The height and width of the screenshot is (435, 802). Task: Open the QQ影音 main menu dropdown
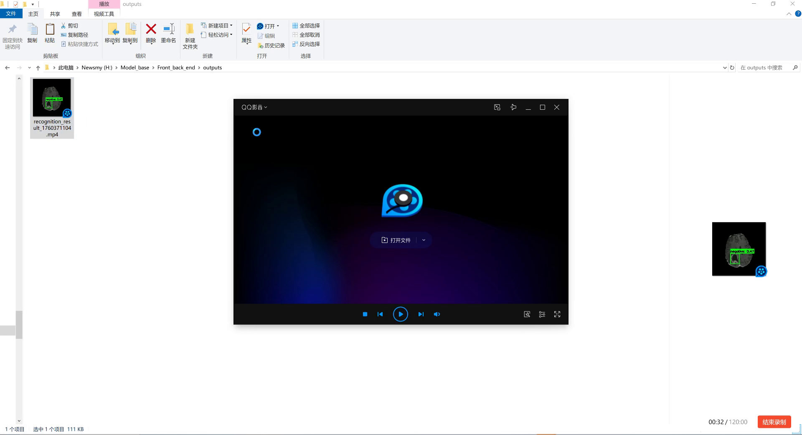click(x=254, y=107)
